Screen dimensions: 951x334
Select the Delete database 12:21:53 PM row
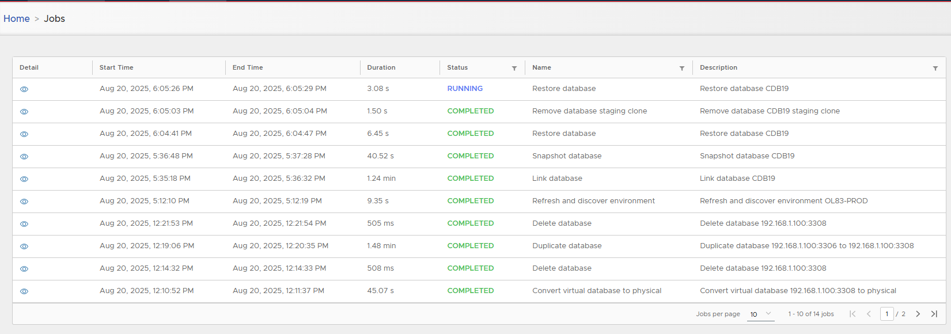pyautogui.click(x=562, y=223)
